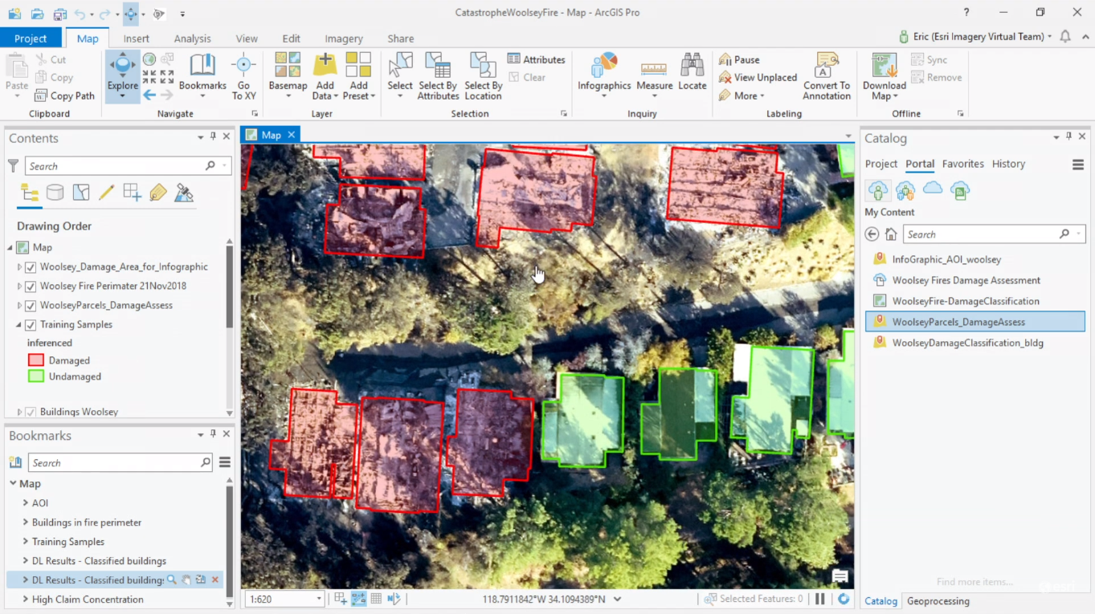This screenshot has width=1095, height=614.
Task: Expand the AOI bookmark entry
Action: coord(26,503)
